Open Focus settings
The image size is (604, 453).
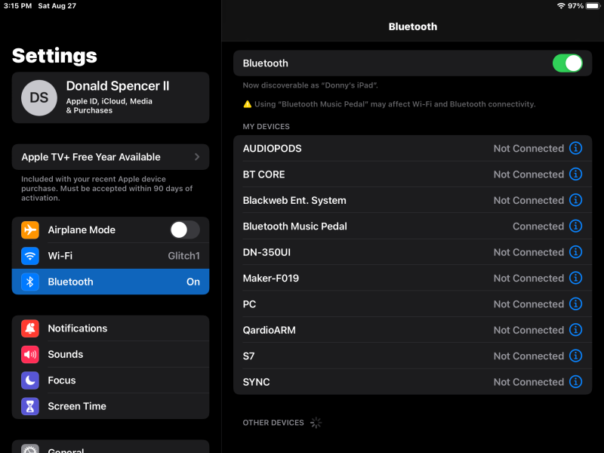point(110,381)
